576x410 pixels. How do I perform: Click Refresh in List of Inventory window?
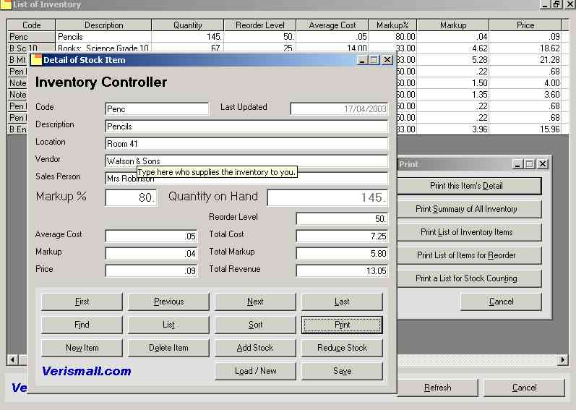tap(437, 388)
